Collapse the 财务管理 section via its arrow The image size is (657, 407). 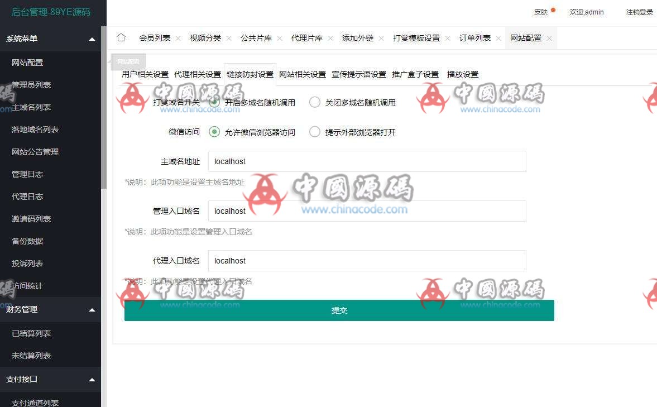(x=92, y=309)
